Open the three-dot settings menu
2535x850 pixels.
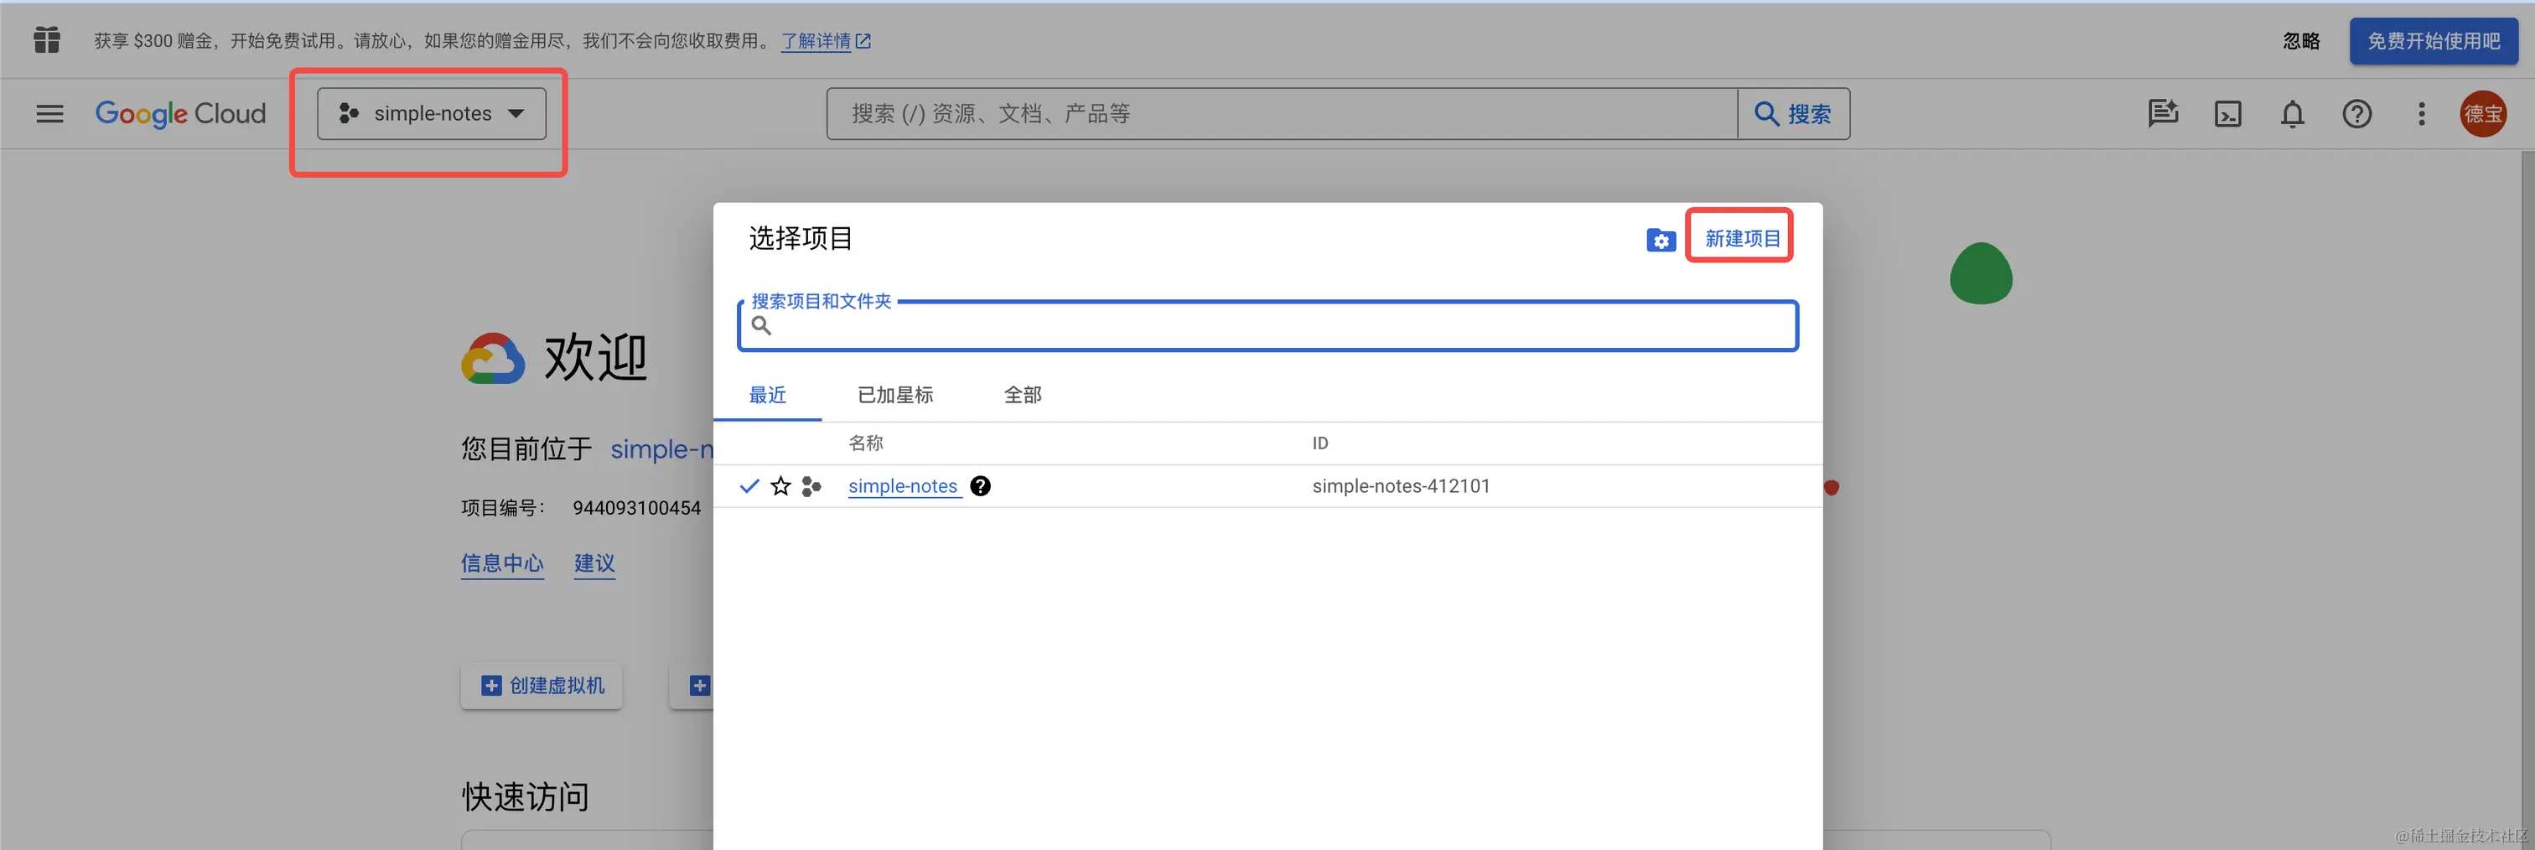[x=2422, y=114]
